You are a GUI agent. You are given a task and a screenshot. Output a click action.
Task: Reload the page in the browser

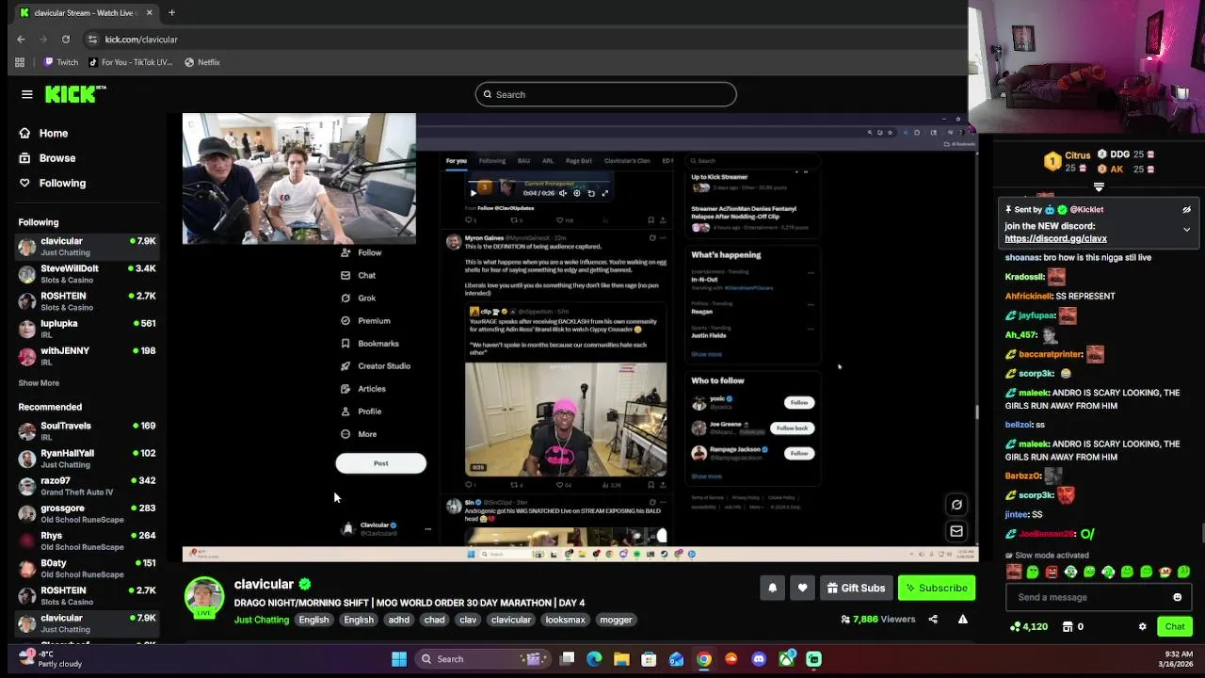(66, 40)
